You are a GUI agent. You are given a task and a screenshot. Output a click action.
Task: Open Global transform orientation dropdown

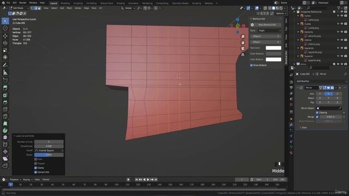pyautogui.click(x=128, y=8)
